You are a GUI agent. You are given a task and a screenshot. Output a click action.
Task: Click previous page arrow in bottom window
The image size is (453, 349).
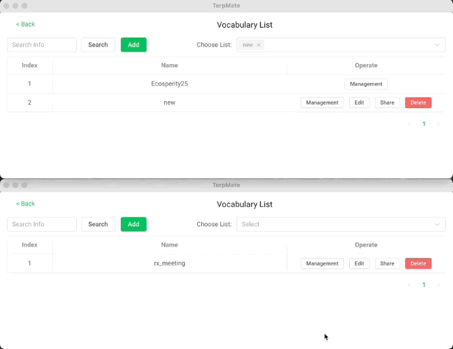[409, 285]
